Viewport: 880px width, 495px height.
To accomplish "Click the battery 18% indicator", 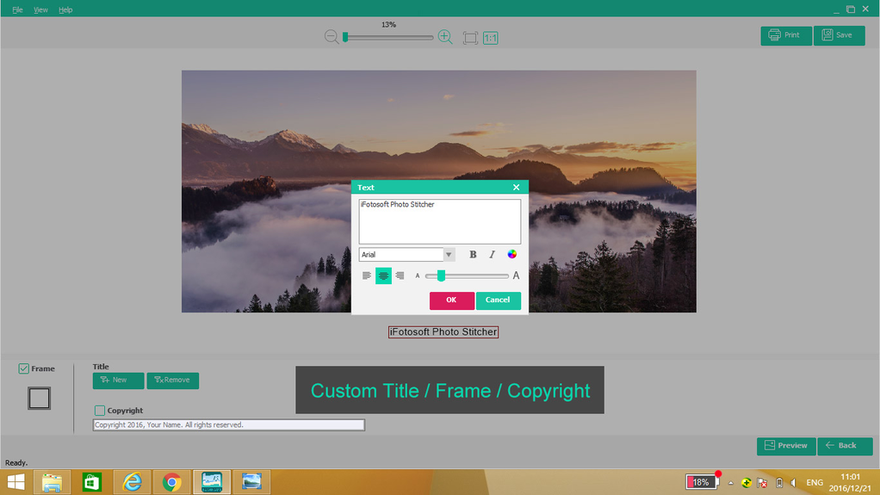I will pyautogui.click(x=702, y=482).
